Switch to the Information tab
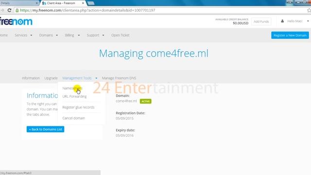The image size is (311, 175). click(31, 78)
